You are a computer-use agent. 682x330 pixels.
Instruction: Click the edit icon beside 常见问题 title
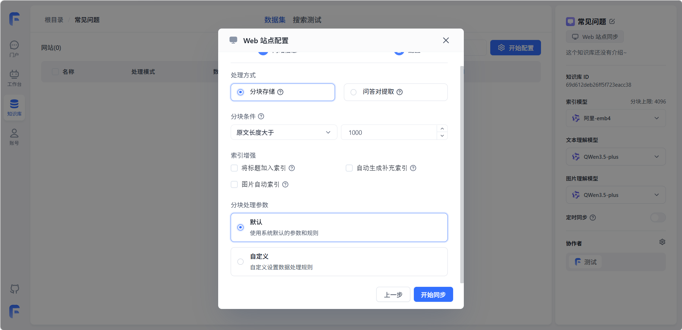[x=612, y=21]
